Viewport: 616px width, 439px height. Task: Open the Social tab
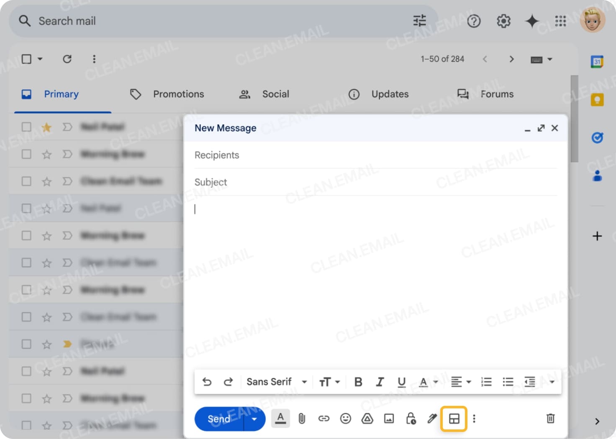[x=275, y=94]
